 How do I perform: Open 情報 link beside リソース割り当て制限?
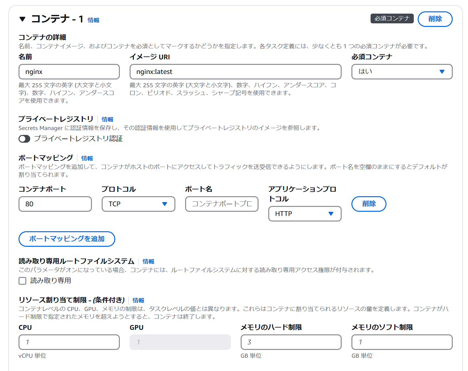[x=138, y=300]
